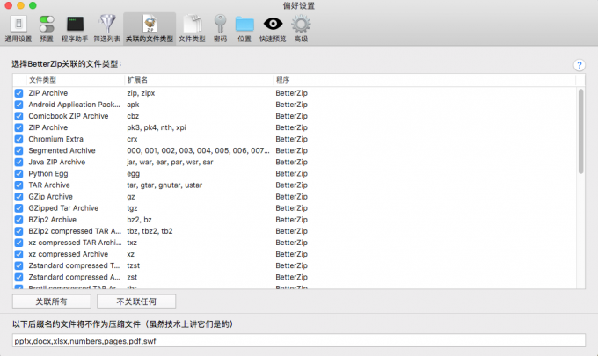This screenshot has width=598, height=356.
Task: Toggle the Zstandard compressed zst checkbox
Action: pyautogui.click(x=18, y=277)
